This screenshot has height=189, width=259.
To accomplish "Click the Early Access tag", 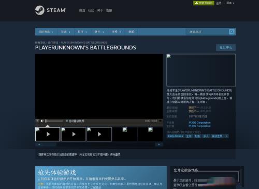I will 176,136.
